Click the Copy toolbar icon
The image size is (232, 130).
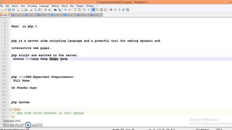(36, 10)
